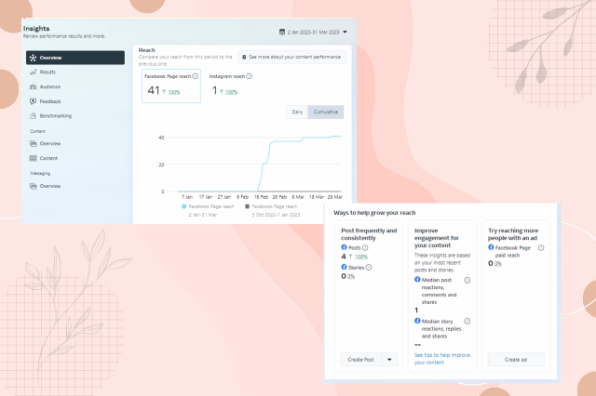596x396 pixels.
Task: Click the Create ad button
Action: click(516, 360)
